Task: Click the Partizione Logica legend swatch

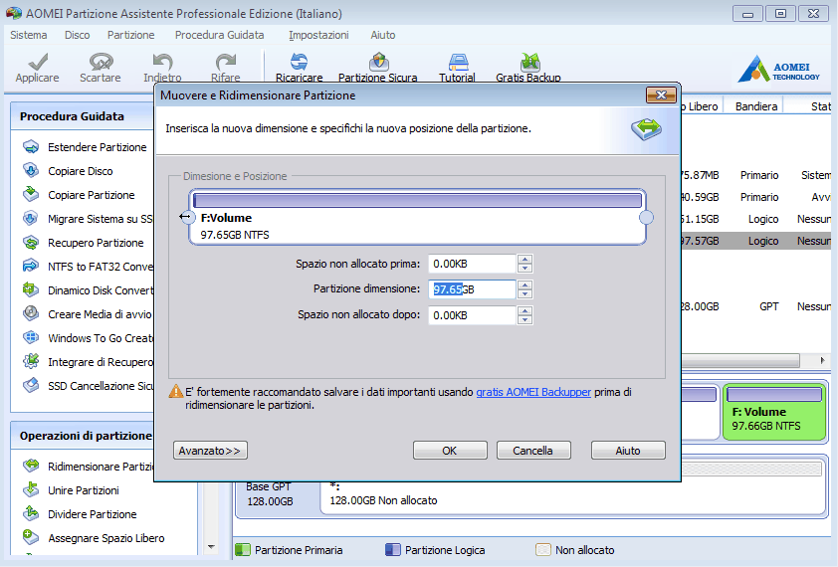Action: (393, 550)
